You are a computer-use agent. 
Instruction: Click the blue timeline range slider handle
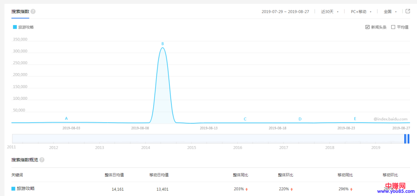(x=407, y=139)
